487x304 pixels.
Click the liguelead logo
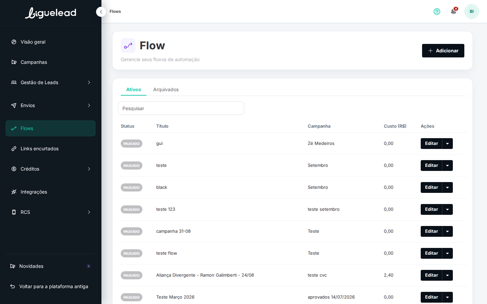[x=51, y=13]
